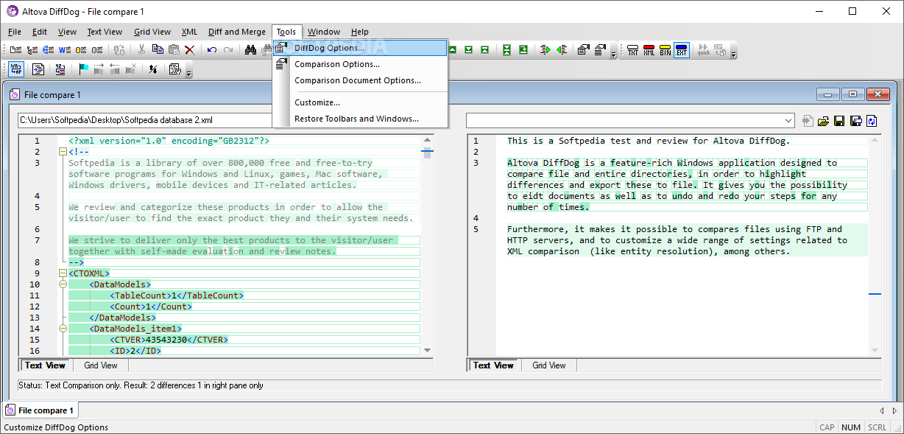
Task: Click Copy from Left to Right icon
Action: [x=545, y=50]
